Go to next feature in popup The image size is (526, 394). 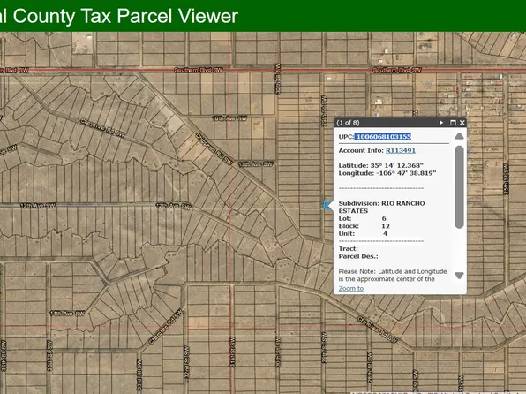441,123
